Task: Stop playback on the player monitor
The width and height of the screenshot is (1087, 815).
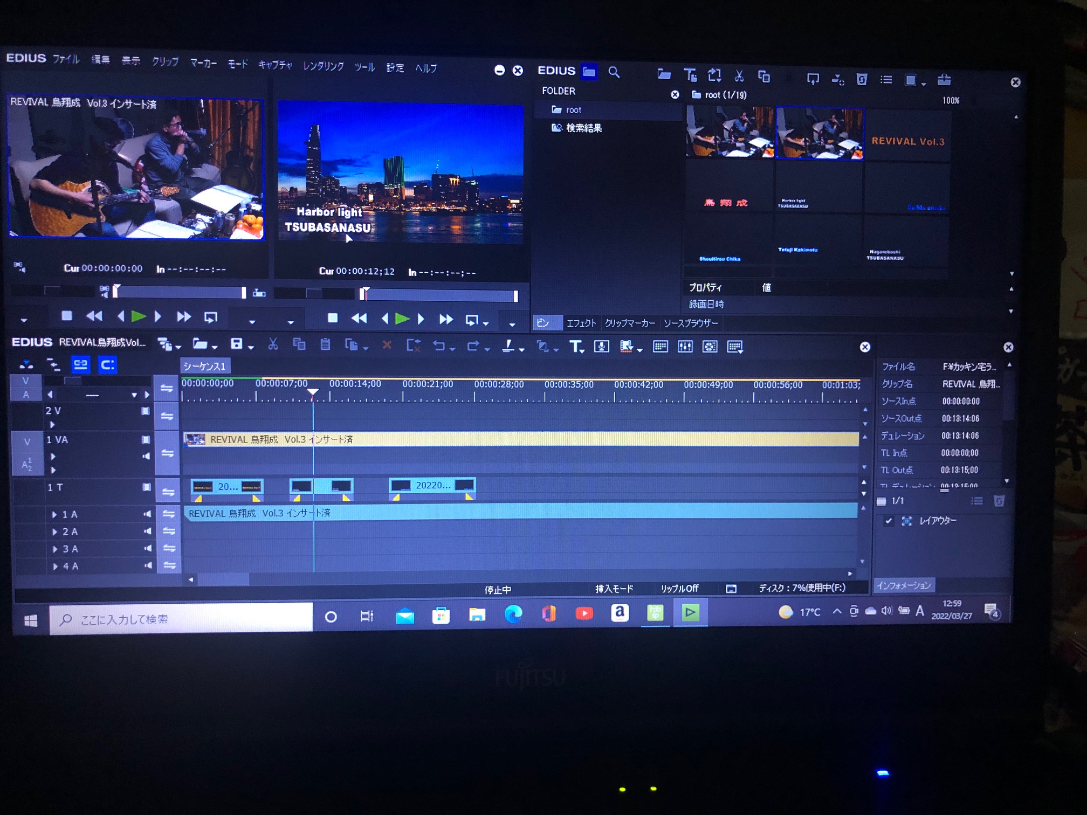Action: click(66, 315)
